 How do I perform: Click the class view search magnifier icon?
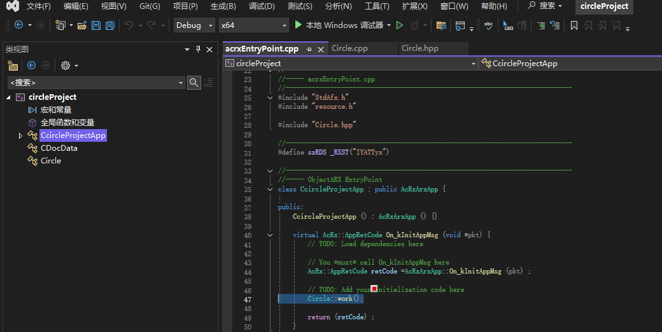pyautogui.click(x=194, y=82)
